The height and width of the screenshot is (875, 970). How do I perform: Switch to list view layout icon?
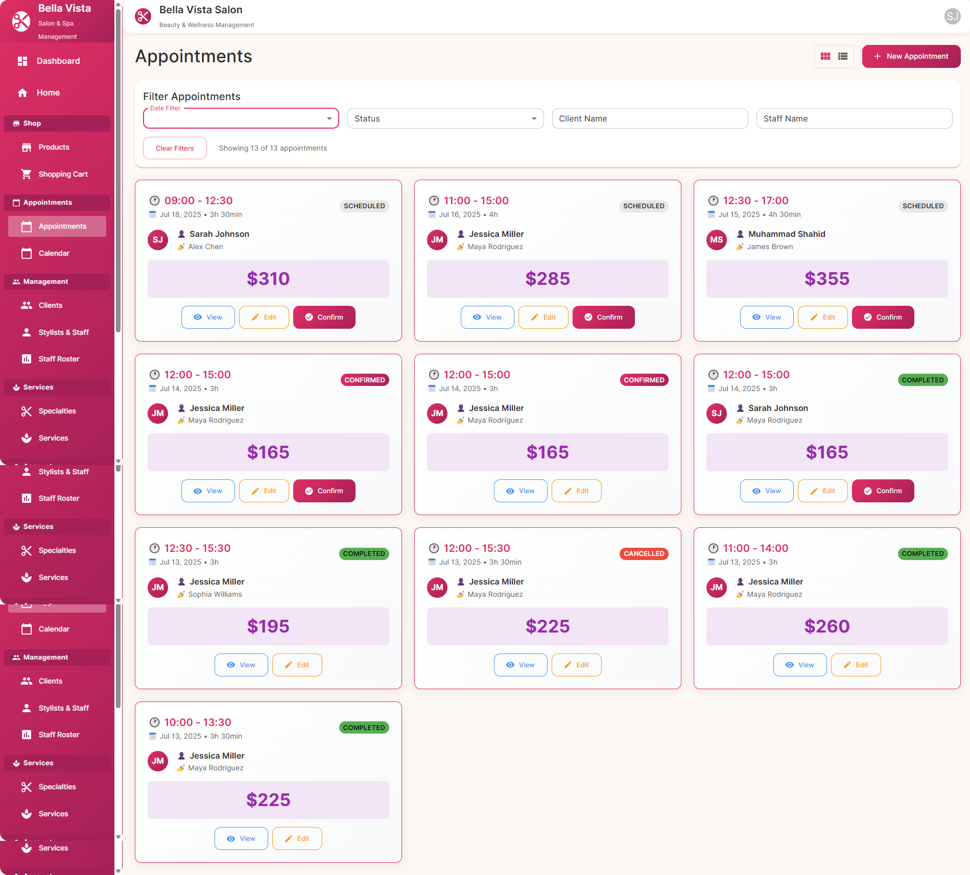843,56
